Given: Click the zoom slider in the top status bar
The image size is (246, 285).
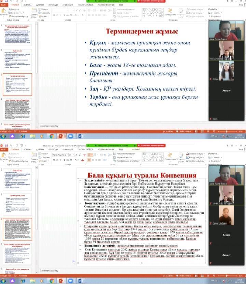Looking at the screenshot, I should tap(225, 131).
